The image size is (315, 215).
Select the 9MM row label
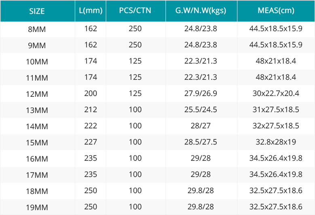(37, 45)
